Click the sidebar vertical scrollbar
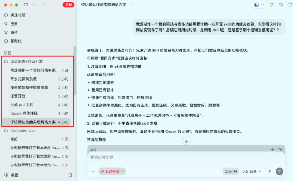This screenshot has height=181, width=293. pos(75,71)
